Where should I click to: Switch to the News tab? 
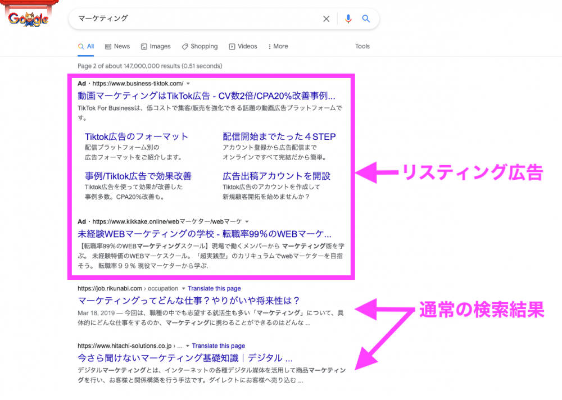point(117,47)
